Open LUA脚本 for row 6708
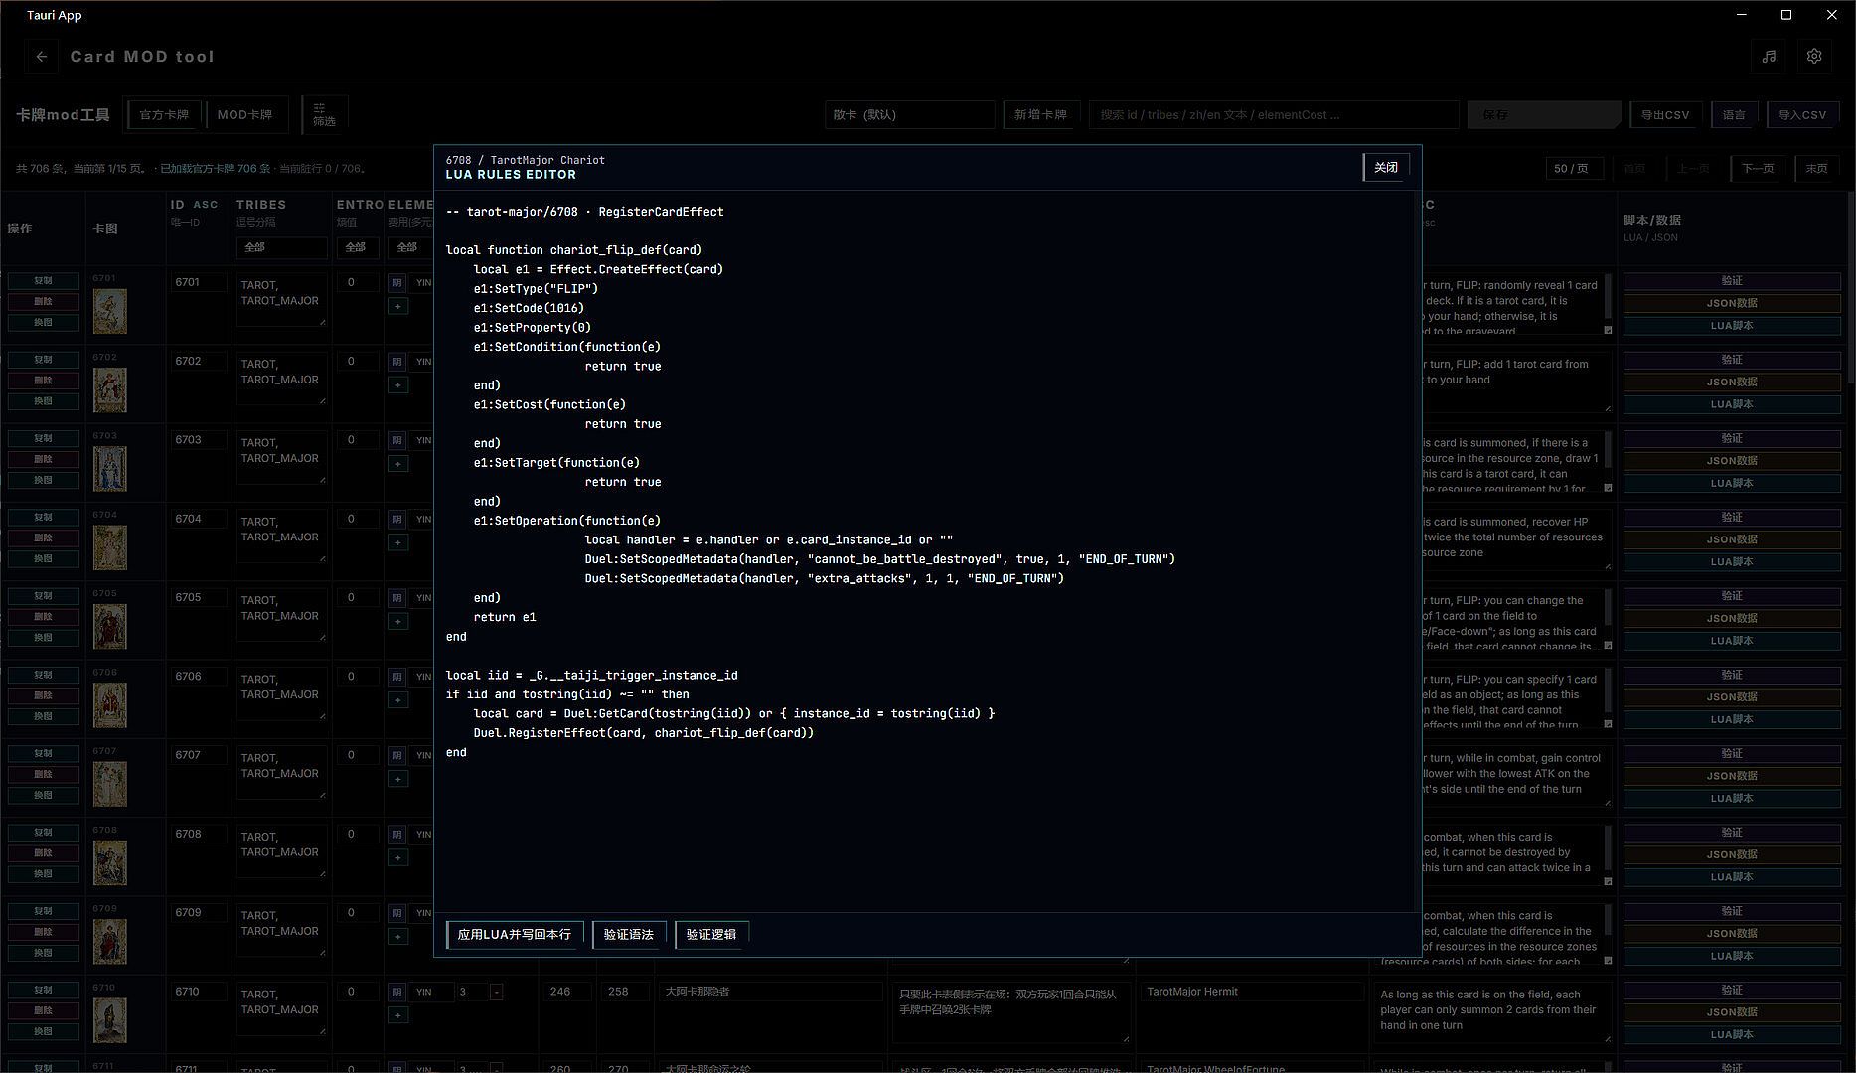The image size is (1856, 1073). point(1732,877)
